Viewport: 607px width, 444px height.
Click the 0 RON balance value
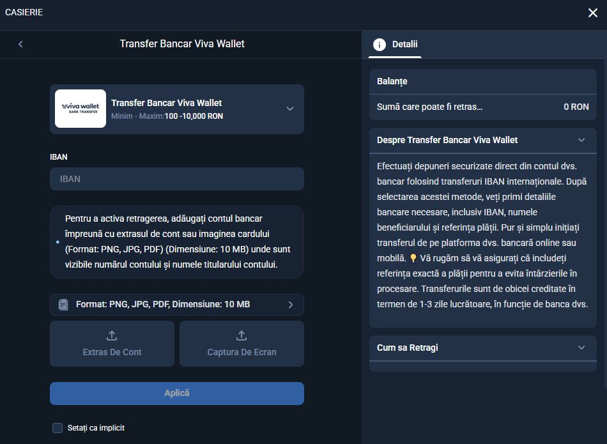[576, 107]
